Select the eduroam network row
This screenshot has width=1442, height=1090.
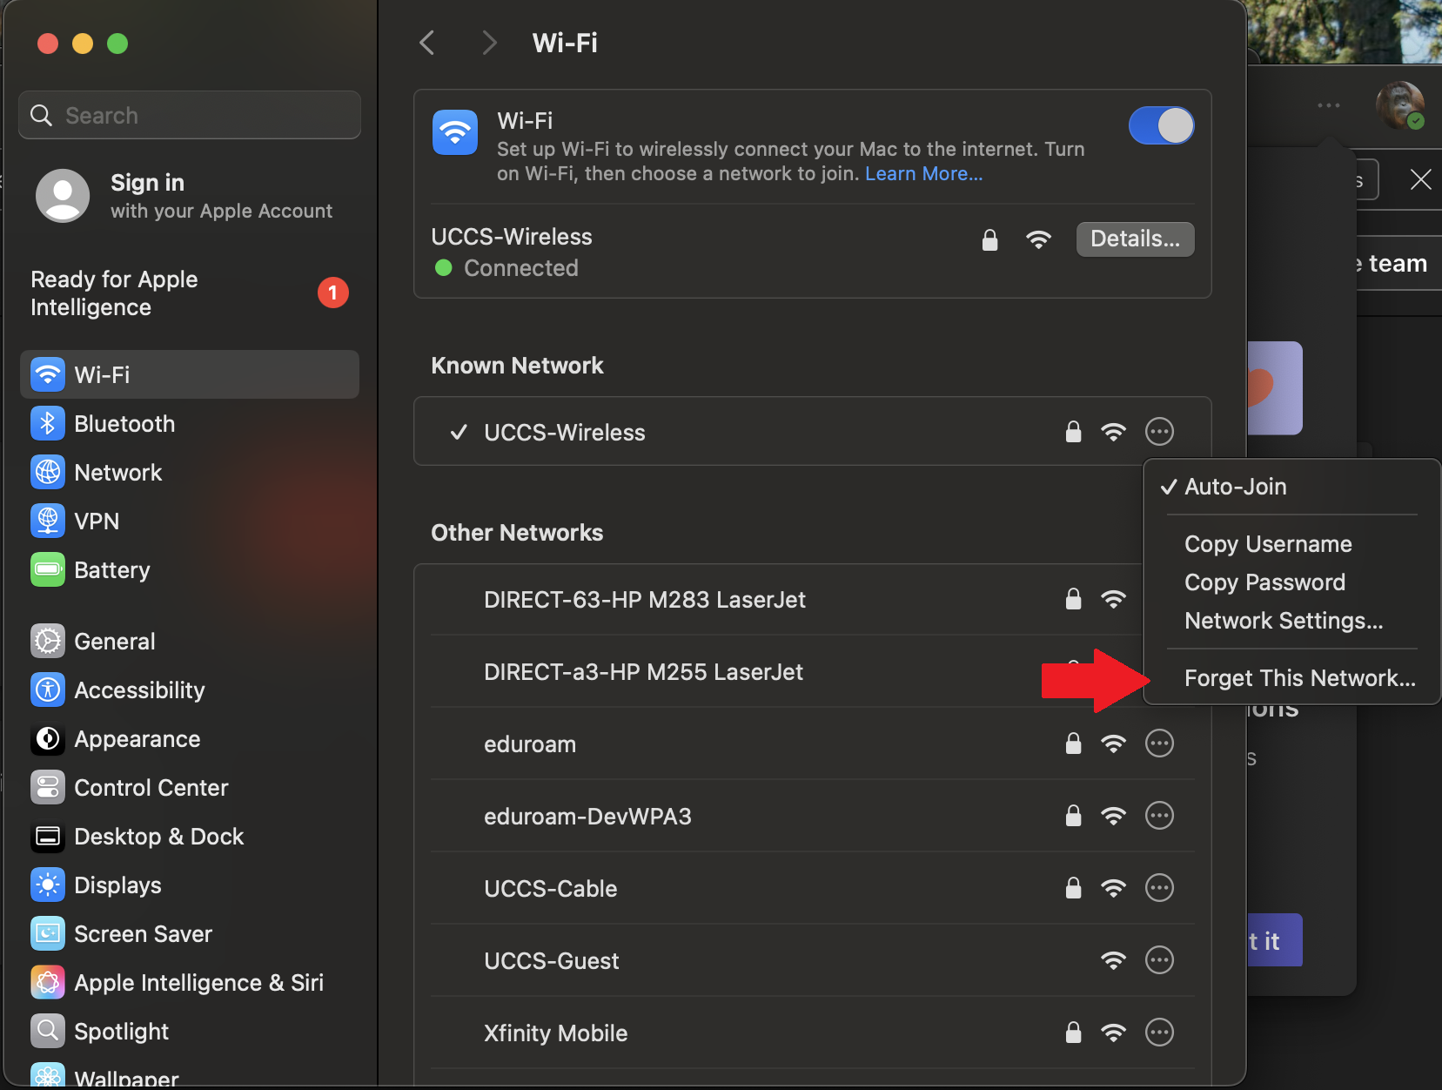point(812,743)
